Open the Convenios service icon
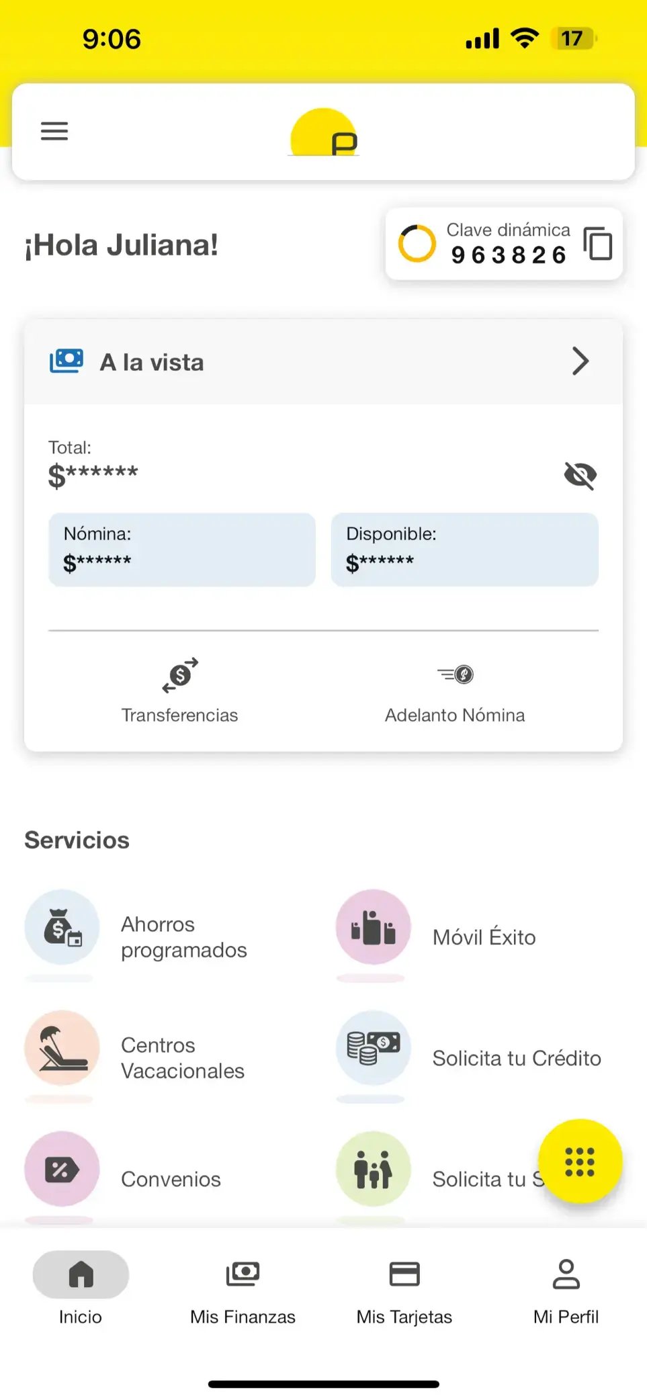This screenshot has width=647, height=1400. point(62,1169)
